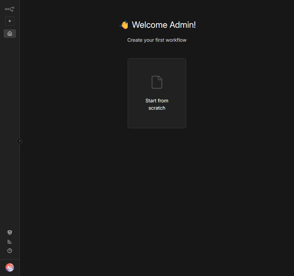
Task: Click the AU avatar to view account options
Action: pyautogui.click(x=9, y=267)
